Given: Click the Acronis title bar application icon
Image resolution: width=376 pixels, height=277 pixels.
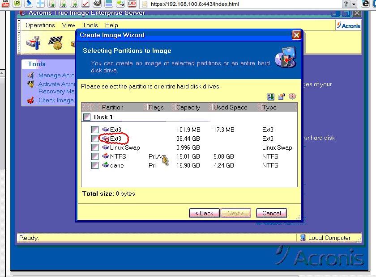Looking at the screenshot, I should tap(23, 13).
